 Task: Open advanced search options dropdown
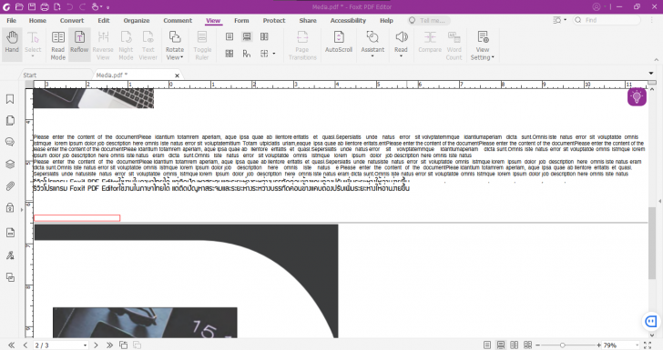pos(559,20)
